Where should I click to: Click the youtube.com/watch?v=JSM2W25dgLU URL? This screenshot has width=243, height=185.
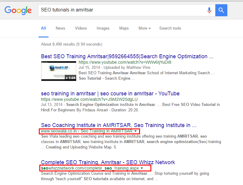click(89, 99)
